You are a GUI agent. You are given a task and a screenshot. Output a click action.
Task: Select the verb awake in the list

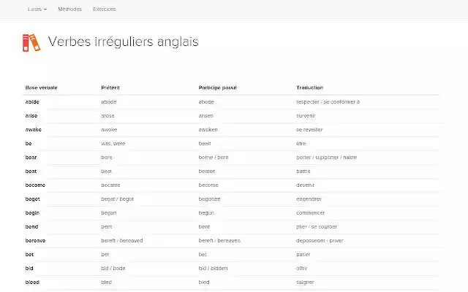[x=34, y=129]
